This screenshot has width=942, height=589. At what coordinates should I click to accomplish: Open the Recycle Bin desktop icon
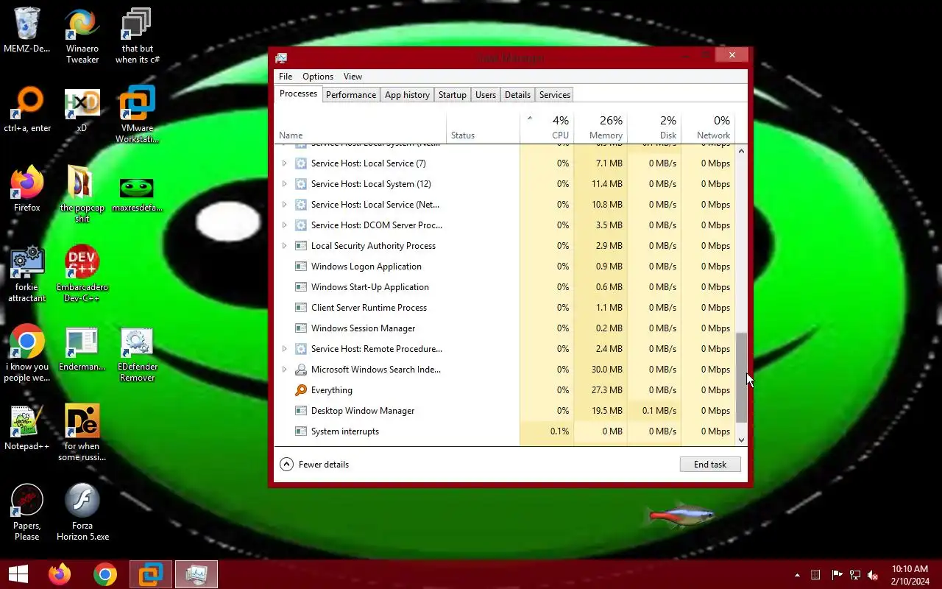27,31
